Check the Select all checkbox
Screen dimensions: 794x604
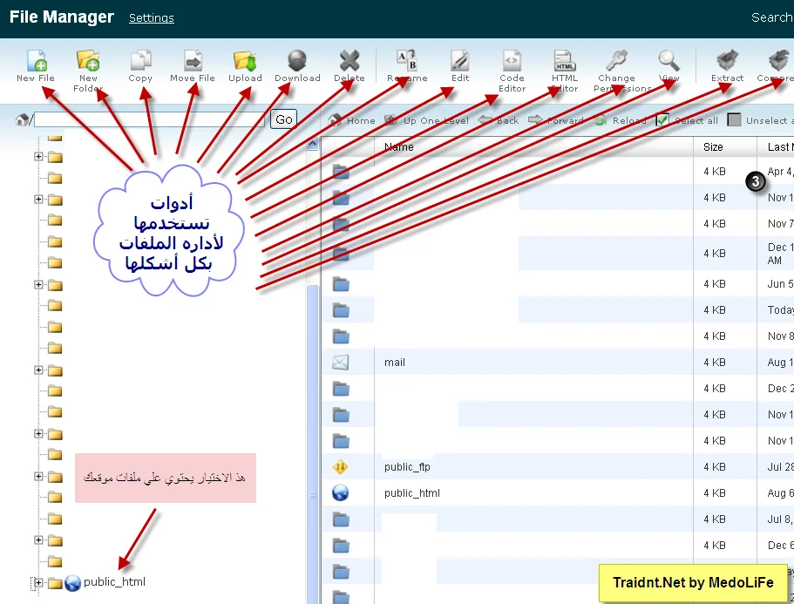click(x=662, y=120)
